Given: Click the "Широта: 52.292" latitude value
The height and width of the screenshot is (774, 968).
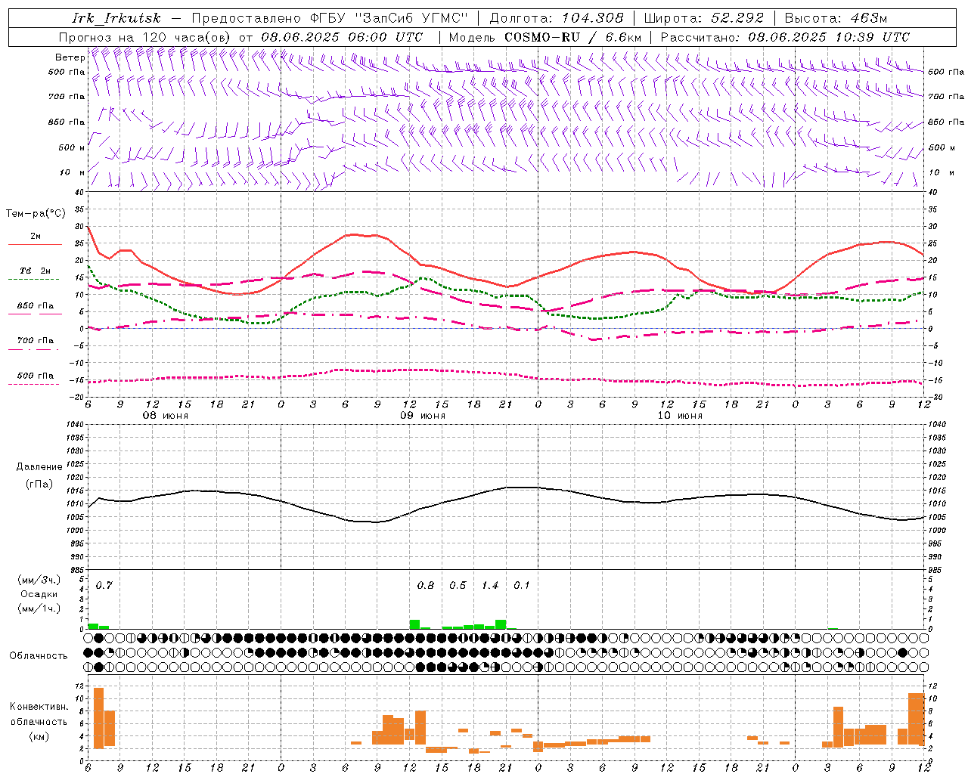Looking at the screenshot, I should click(x=705, y=18).
